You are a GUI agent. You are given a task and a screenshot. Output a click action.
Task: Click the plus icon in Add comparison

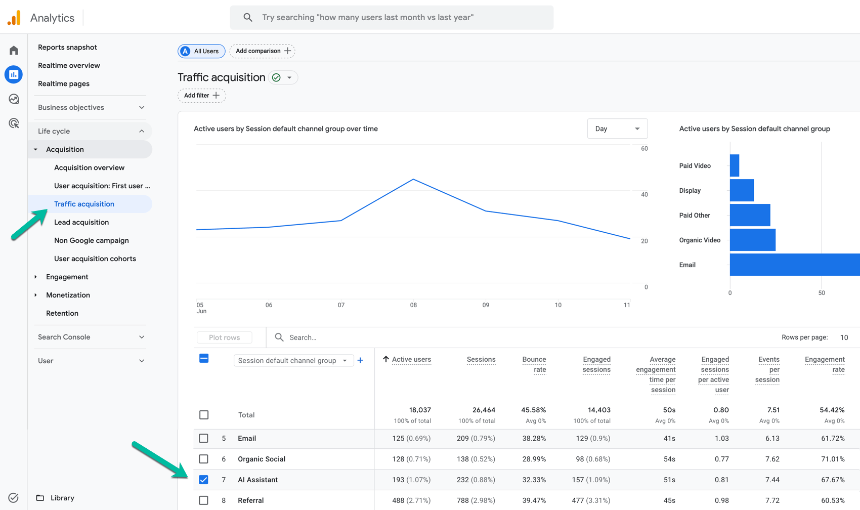287,51
